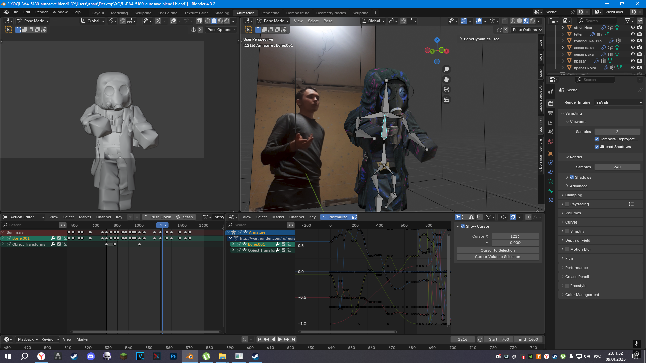Viewport: 646px width, 363px height.
Task: Click the Push Down button
Action: point(157,217)
